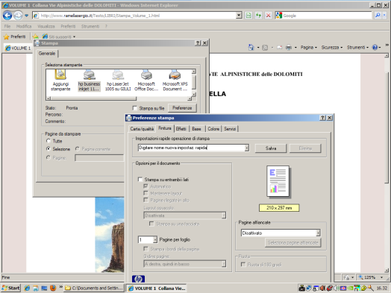Image resolution: width=391 pixels, height=293 pixels.
Task: Switch to the Carta/qualità tab
Action: pos(142,129)
